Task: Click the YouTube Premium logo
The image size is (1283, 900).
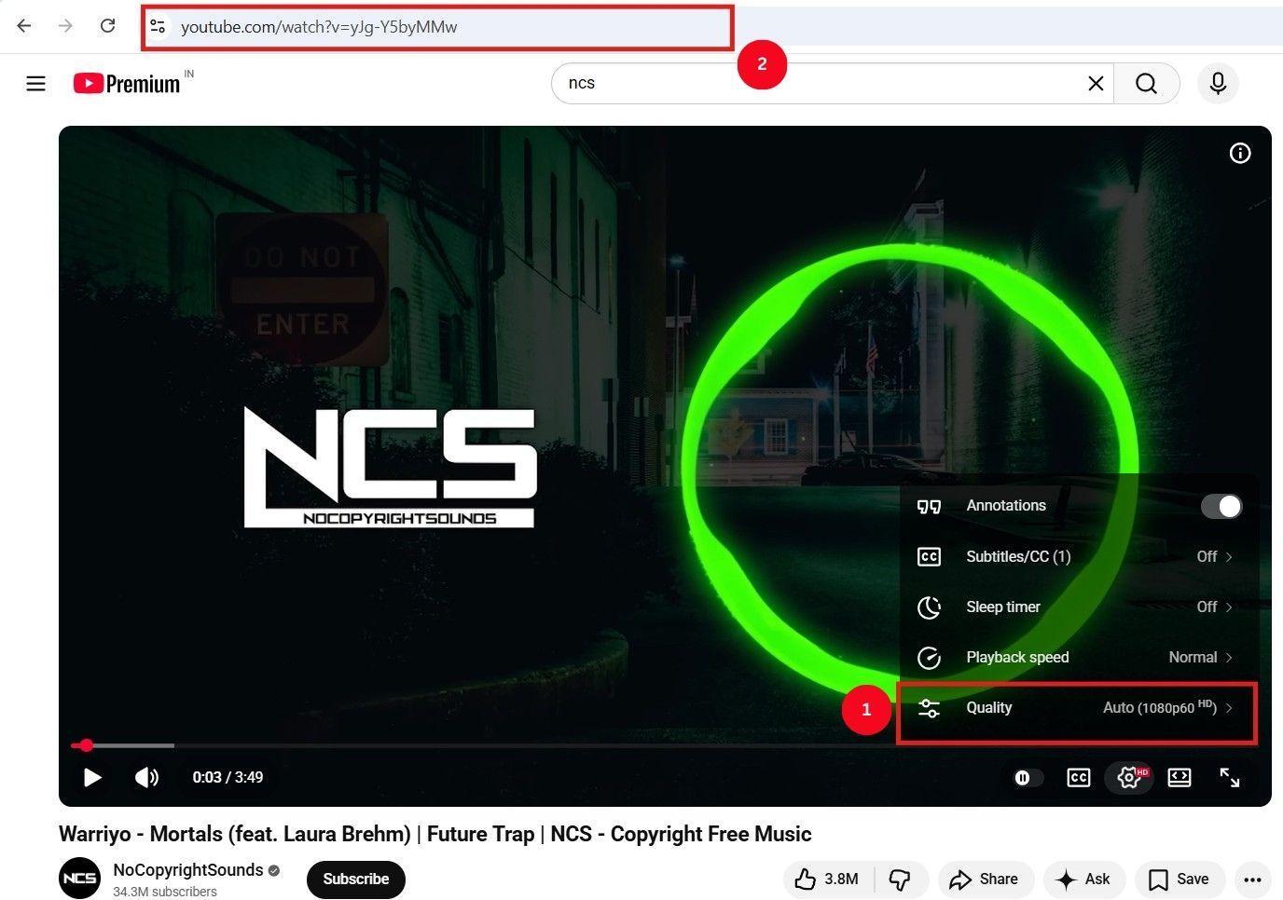Action: [126, 83]
